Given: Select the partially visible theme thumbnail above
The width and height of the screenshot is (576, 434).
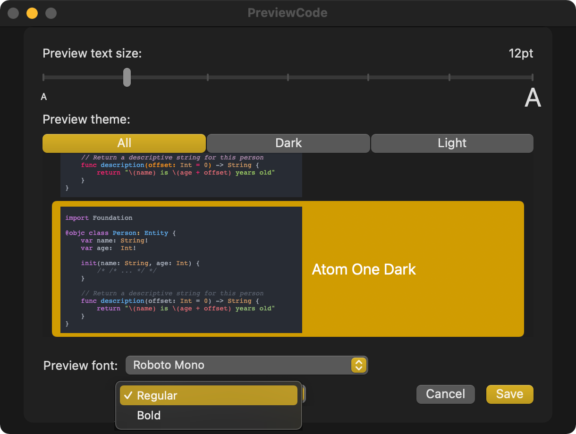Looking at the screenshot, I should point(181,175).
